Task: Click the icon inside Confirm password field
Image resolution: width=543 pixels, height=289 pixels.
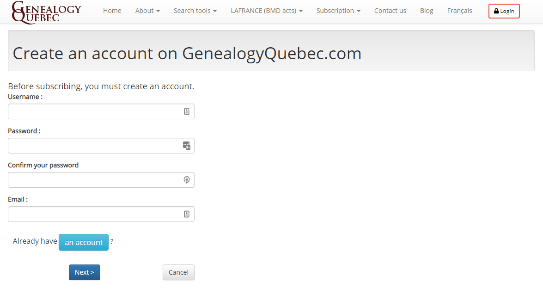Action: click(187, 180)
